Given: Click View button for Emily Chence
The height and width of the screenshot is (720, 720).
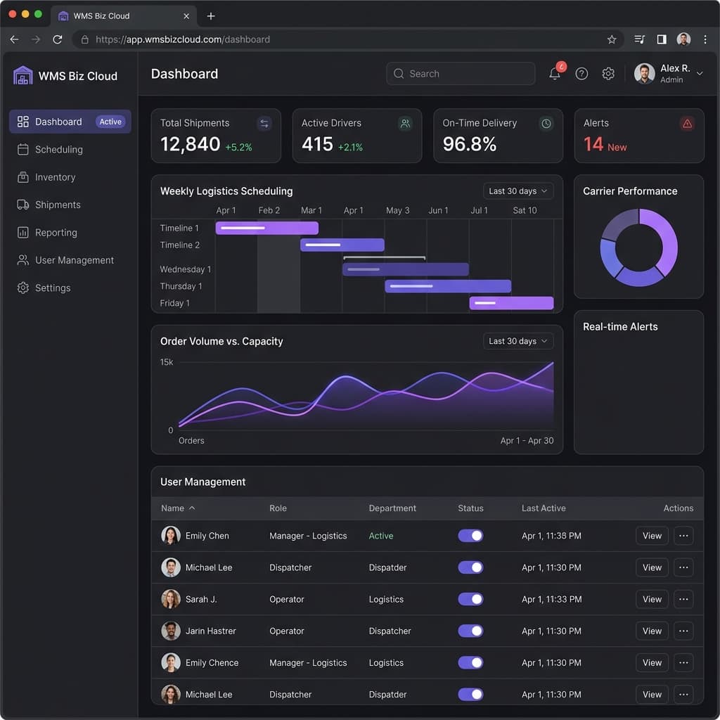Looking at the screenshot, I should click(x=652, y=662).
